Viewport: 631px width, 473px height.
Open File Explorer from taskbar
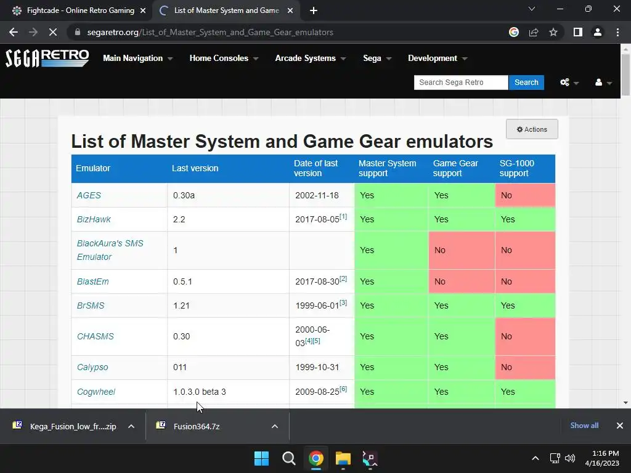pos(343,458)
